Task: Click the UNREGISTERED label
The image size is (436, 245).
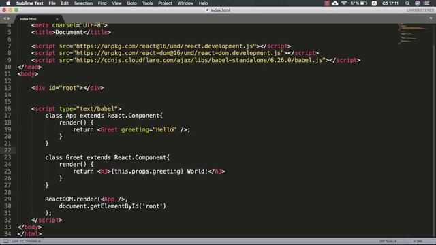Action: coord(420,10)
